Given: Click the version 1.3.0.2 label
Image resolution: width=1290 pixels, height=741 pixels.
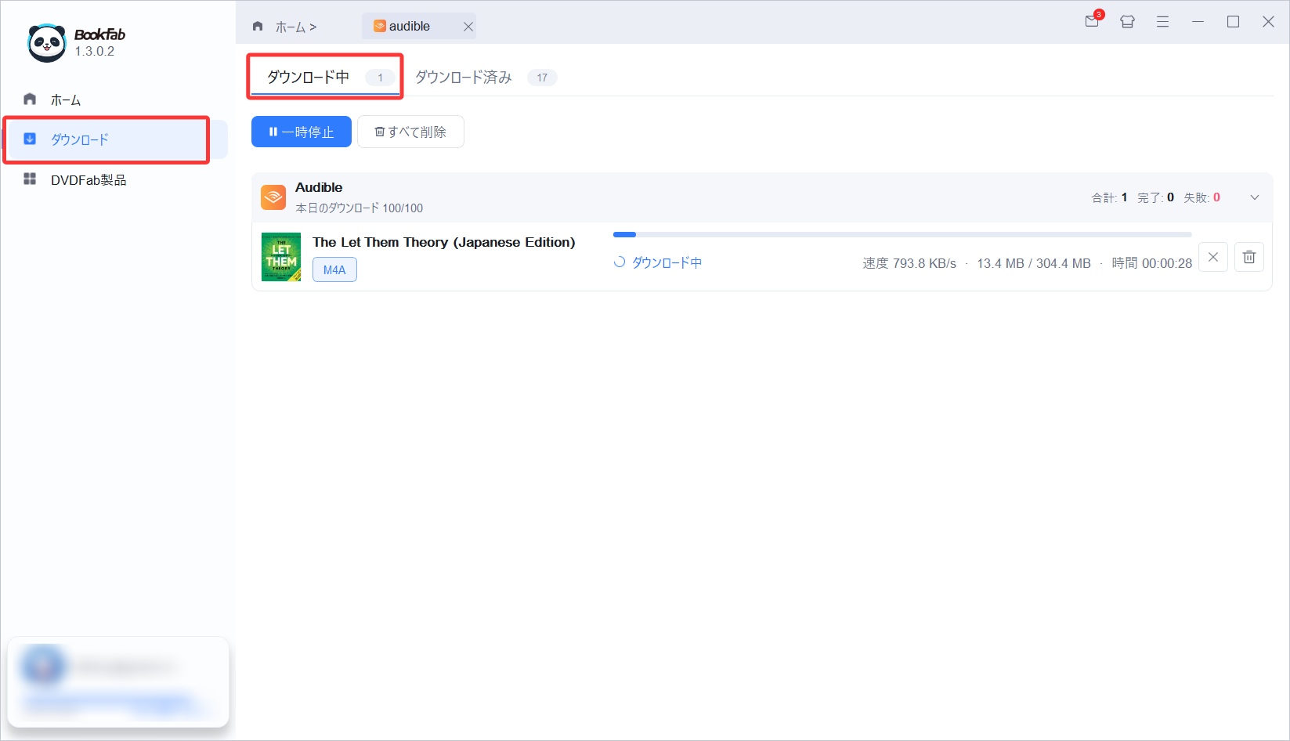Looking at the screenshot, I should [x=95, y=51].
